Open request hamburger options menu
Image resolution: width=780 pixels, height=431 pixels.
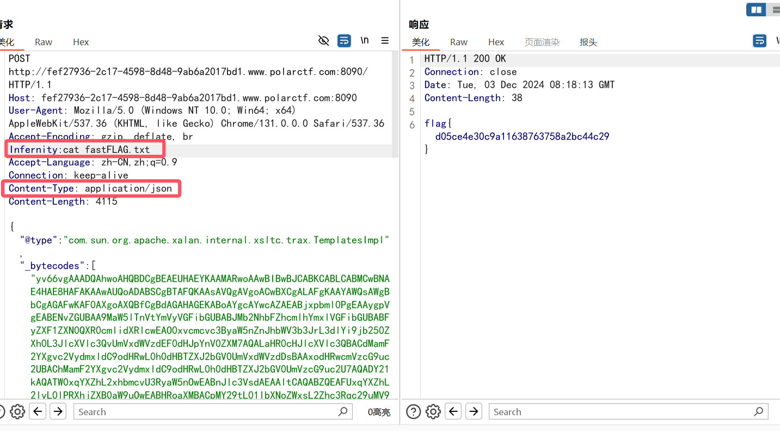385,40
